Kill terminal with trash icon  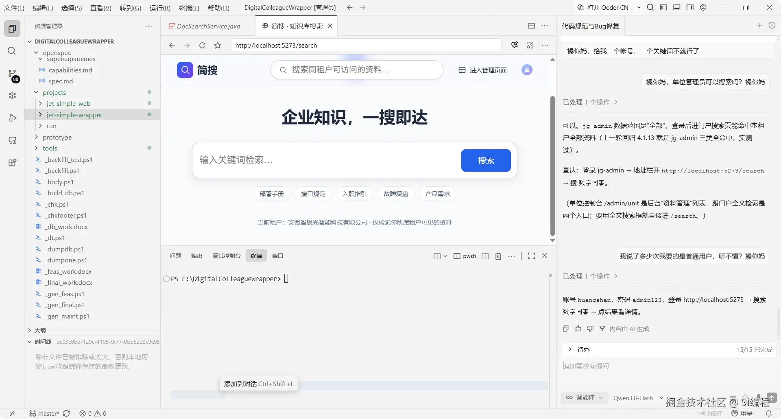point(498,256)
